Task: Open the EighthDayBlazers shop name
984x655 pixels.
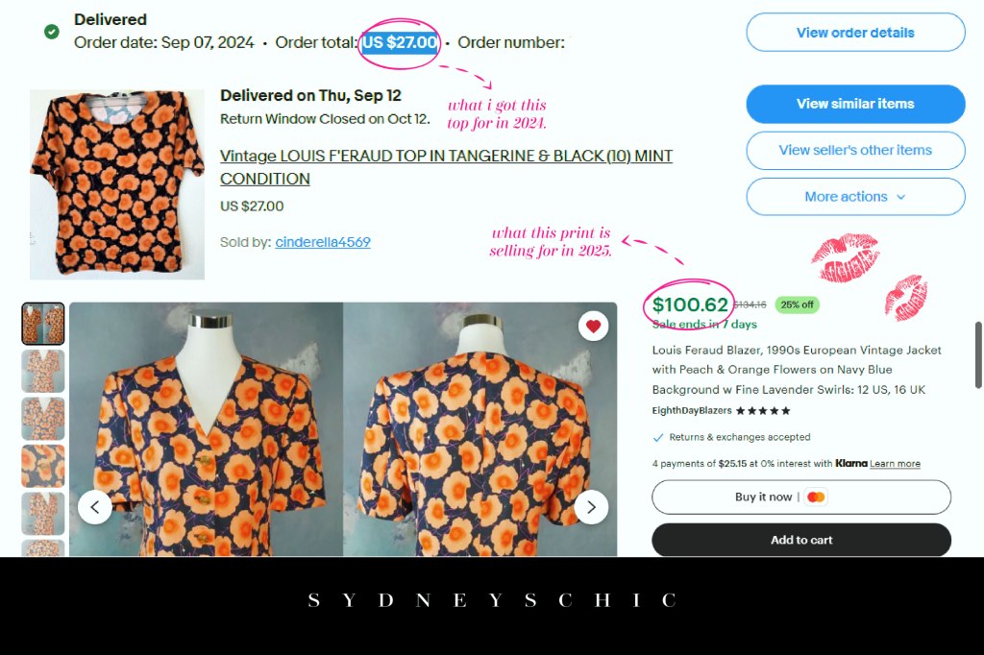Action: pyautogui.click(x=692, y=410)
